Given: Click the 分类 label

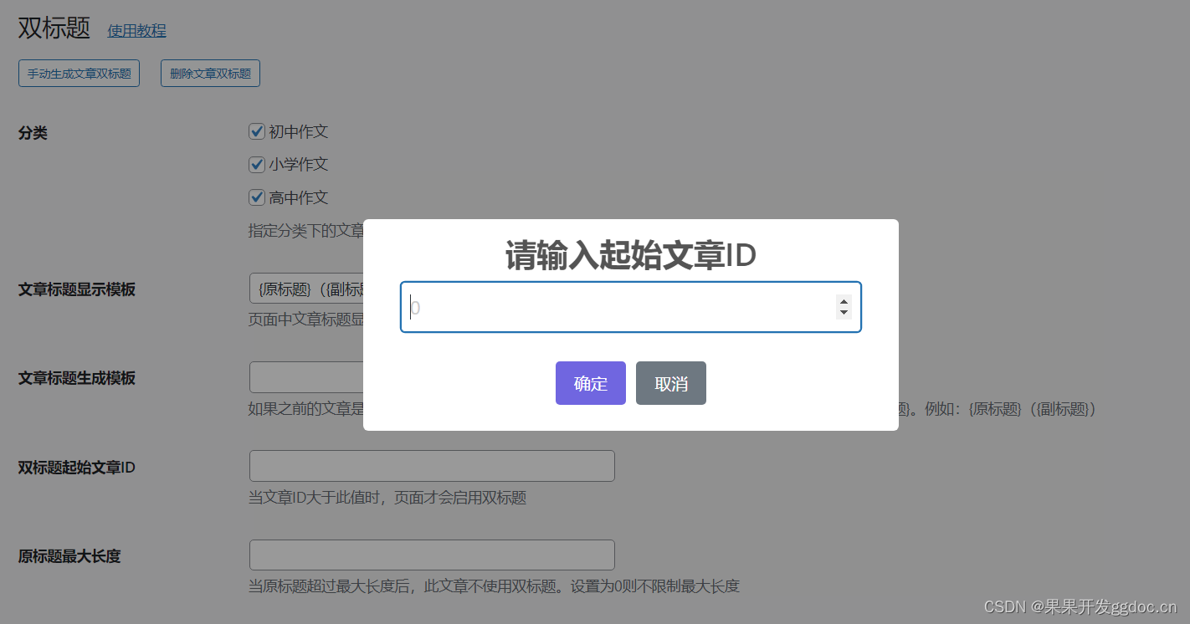Looking at the screenshot, I should point(33,133).
